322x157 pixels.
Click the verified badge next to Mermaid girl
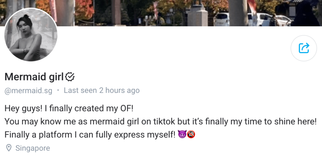click(x=69, y=76)
